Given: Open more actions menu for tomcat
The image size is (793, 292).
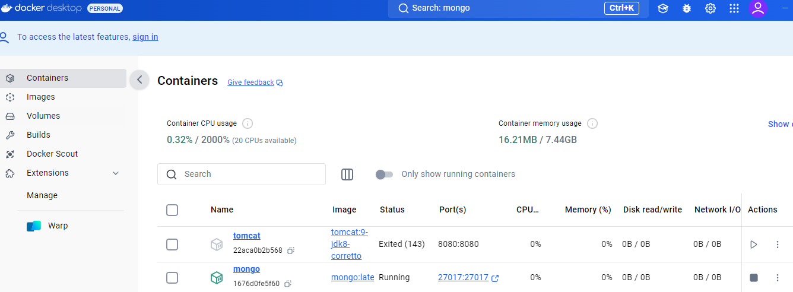Looking at the screenshot, I should click(778, 245).
